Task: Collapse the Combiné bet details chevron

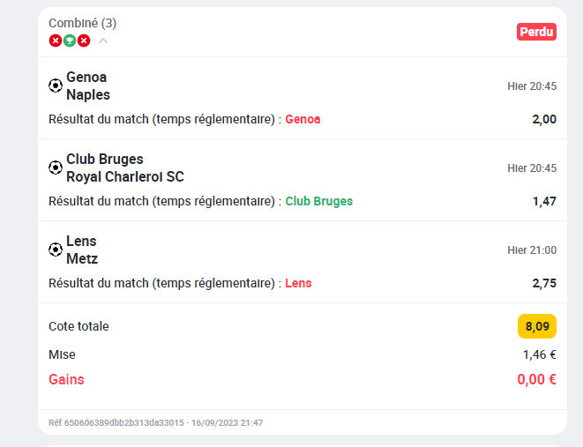Action: 103,41
